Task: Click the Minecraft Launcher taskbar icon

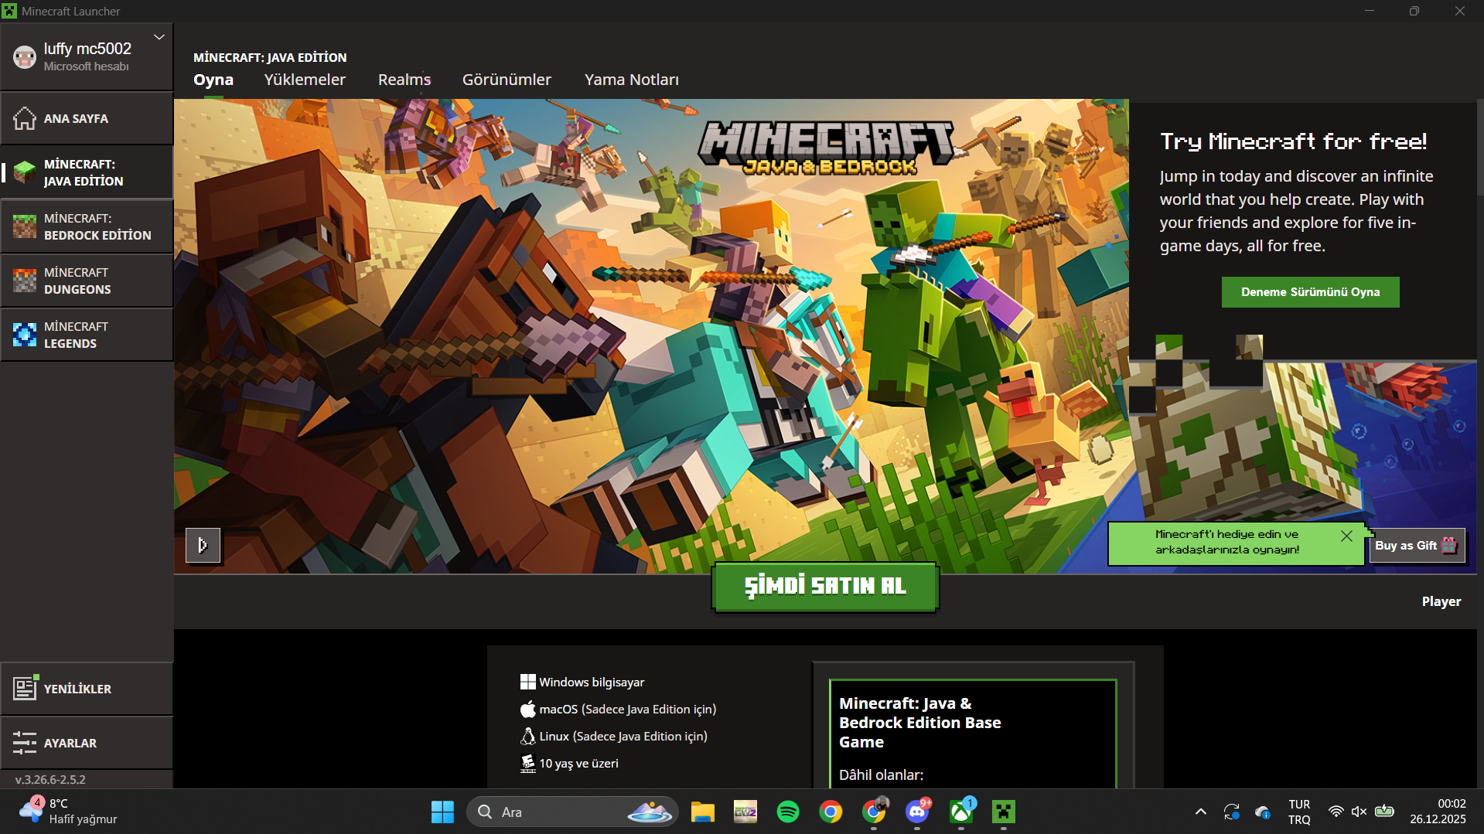Action: [1003, 812]
